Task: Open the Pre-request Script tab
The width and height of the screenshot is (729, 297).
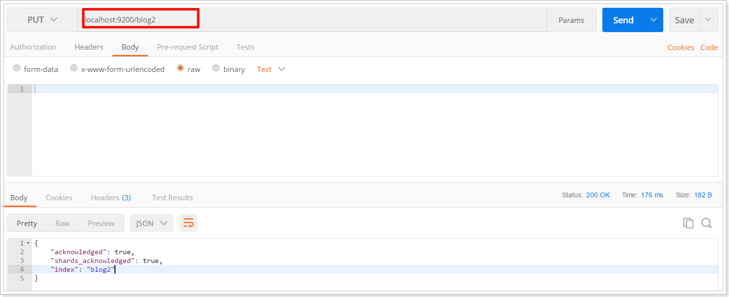Action: pyautogui.click(x=187, y=47)
